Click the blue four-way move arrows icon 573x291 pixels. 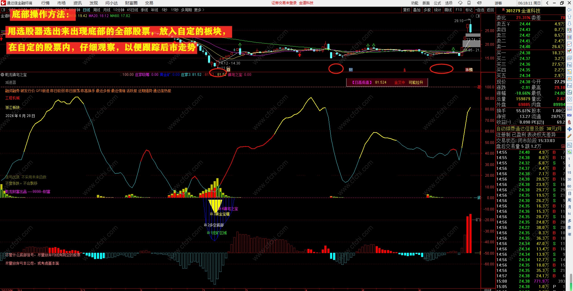pos(569,129)
